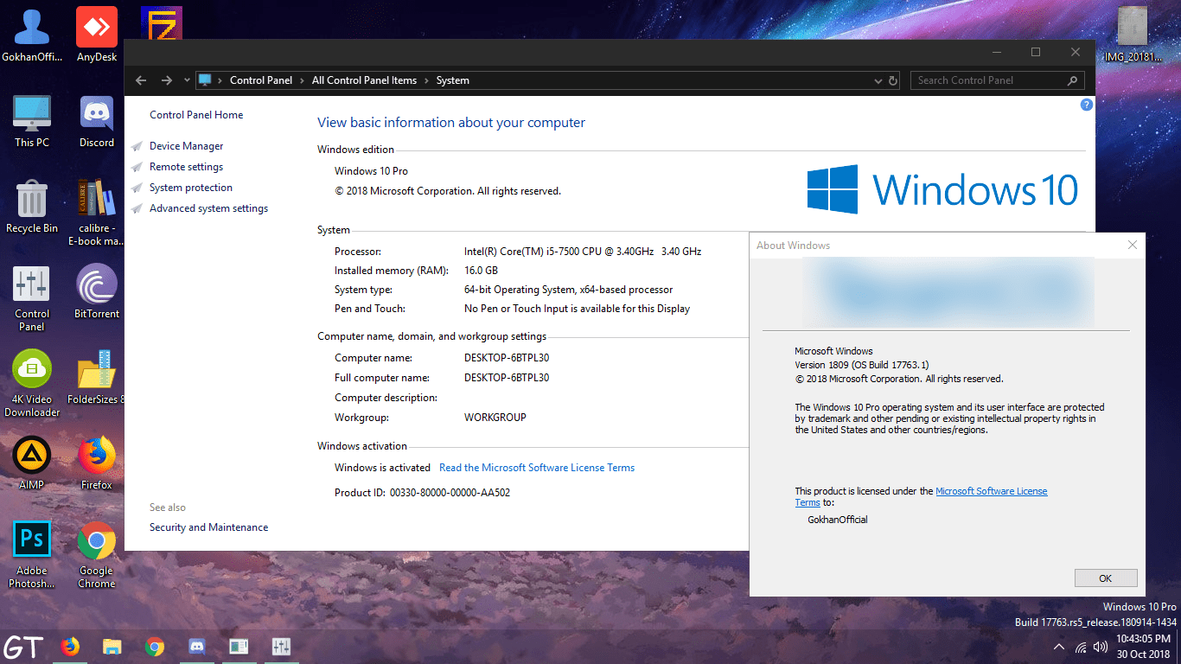Select the AIMP desktop icon
Screen dimensions: 1181x664
click(x=32, y=463)
